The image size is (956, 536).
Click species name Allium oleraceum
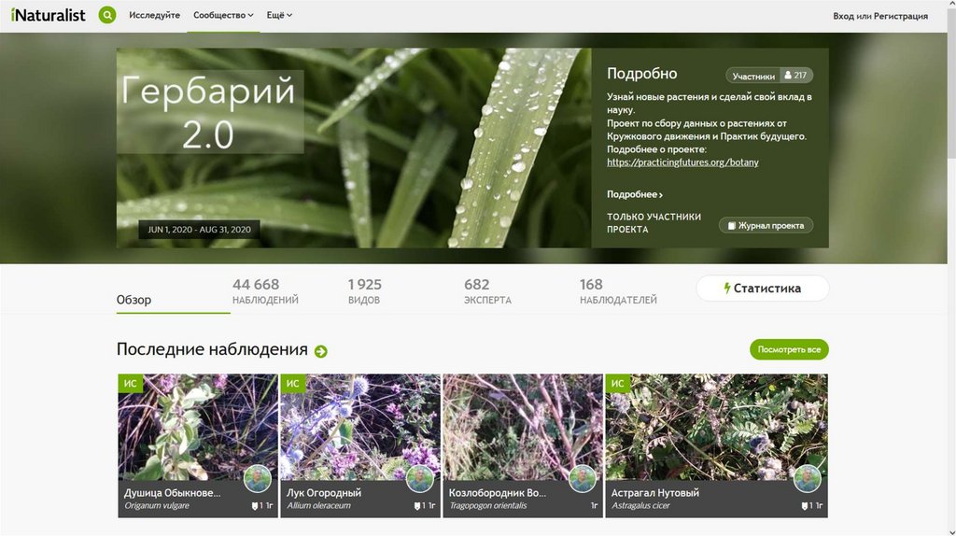coord(319,505)
